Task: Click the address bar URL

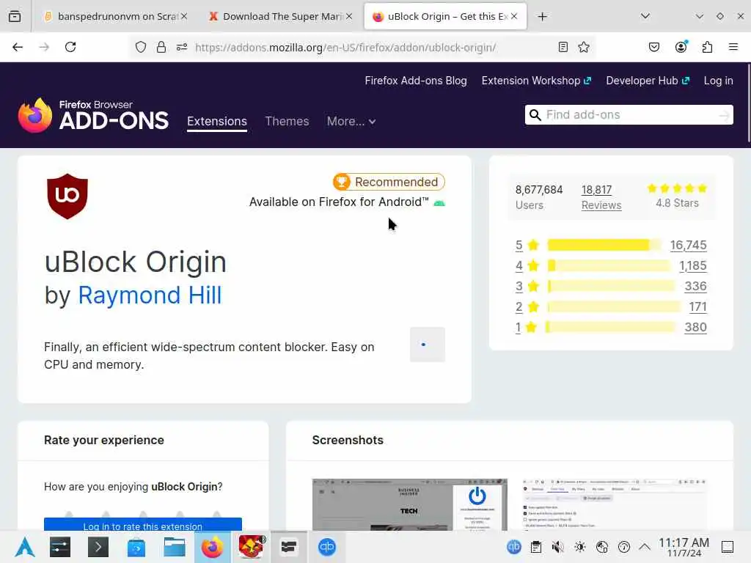Action: [345, 48]
